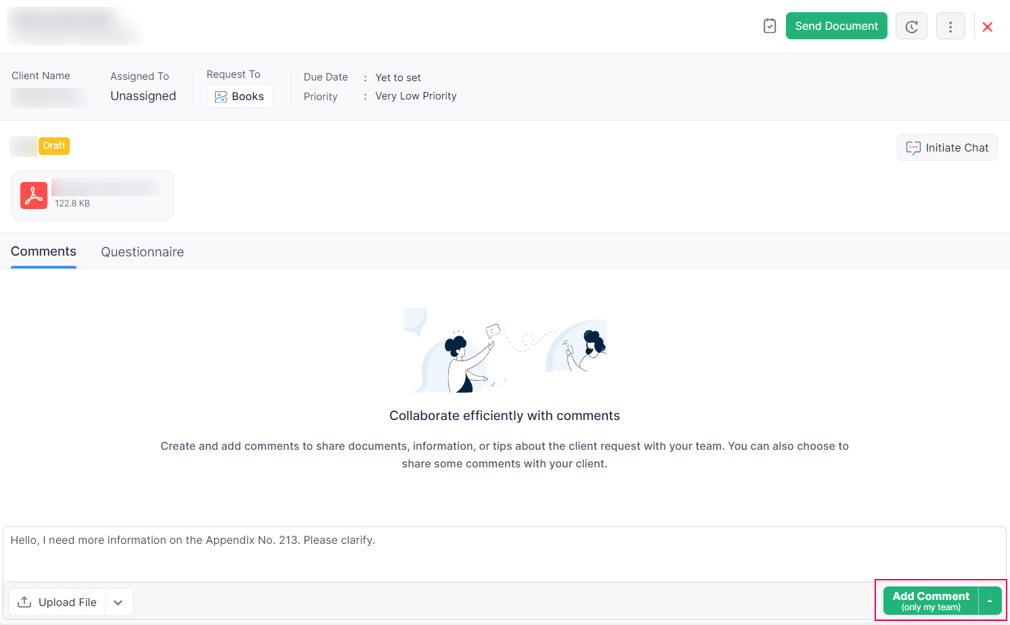The height and width of the screenshot is (625, 1010).
Task: Set the due date showing Yet to set
Action: tap(398, 78)
